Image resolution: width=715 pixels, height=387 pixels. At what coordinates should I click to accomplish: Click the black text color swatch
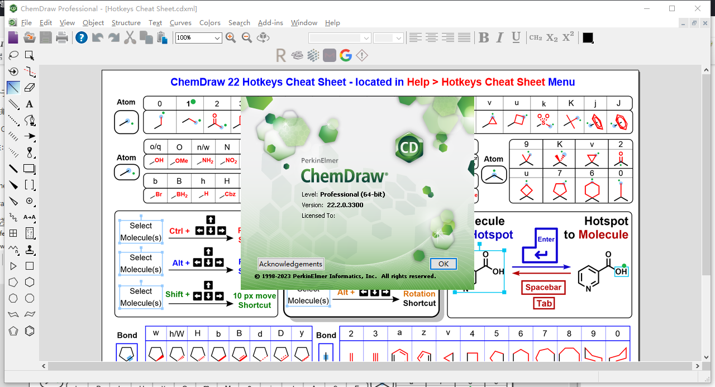[x=587, y=38]
